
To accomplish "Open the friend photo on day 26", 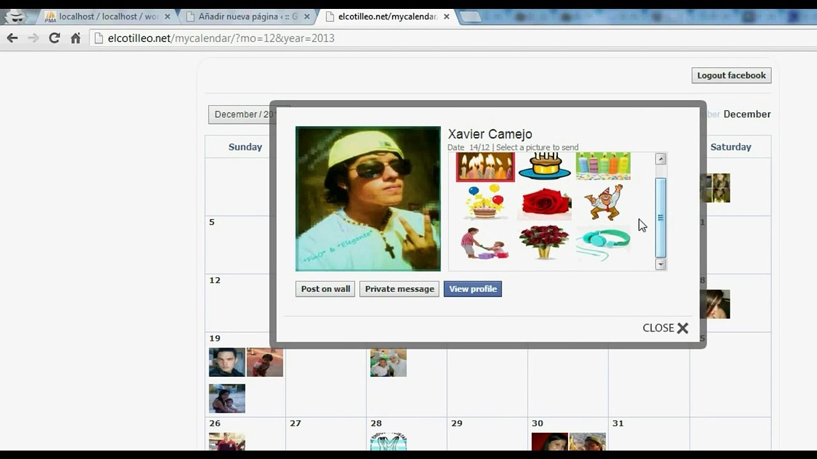I will pos(227,442).
